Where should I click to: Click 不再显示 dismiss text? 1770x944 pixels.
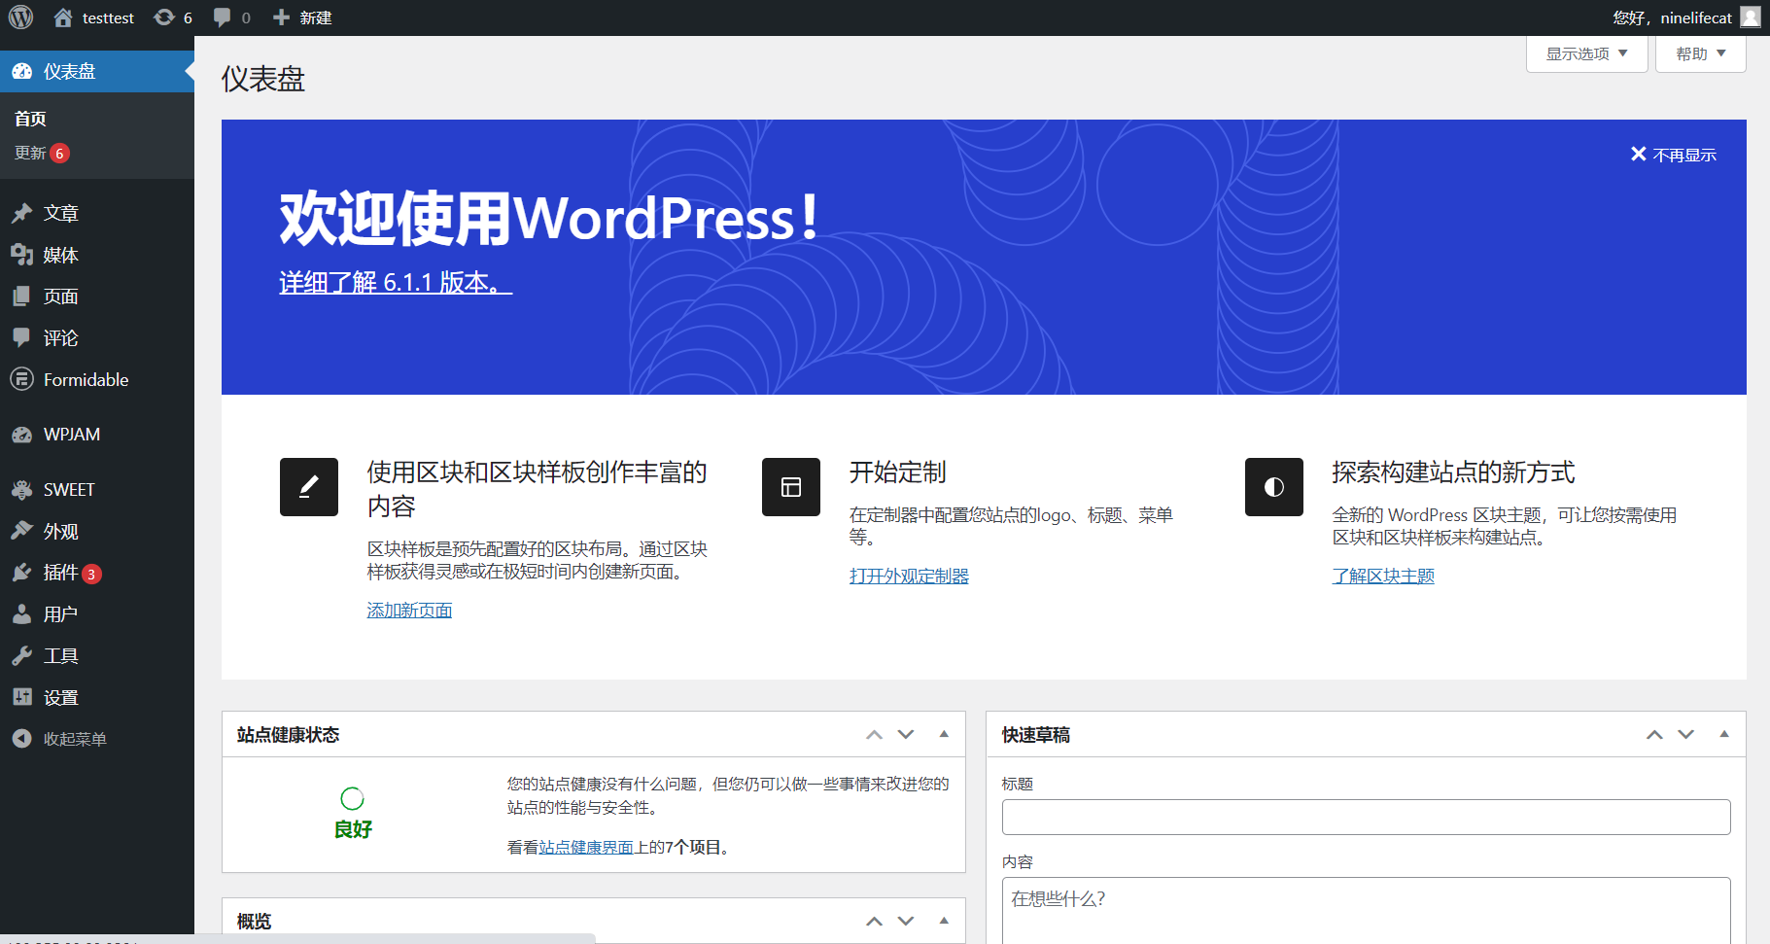[1684, 155]
